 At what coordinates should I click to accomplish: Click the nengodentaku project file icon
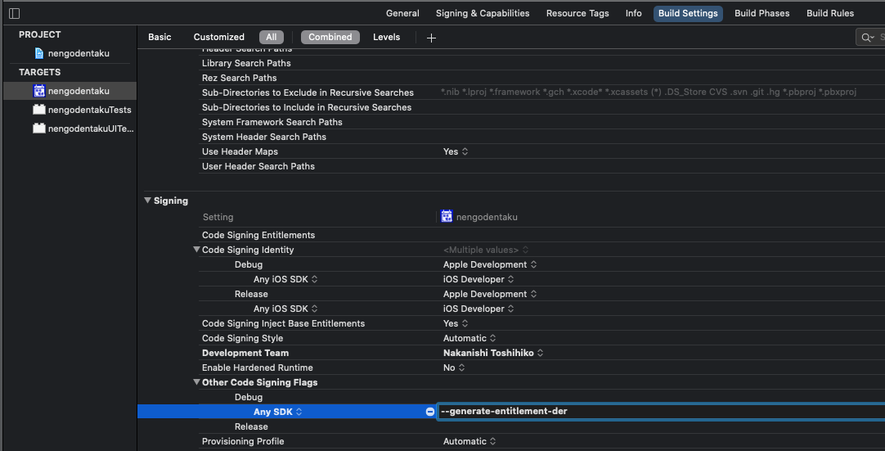point(39,53)
